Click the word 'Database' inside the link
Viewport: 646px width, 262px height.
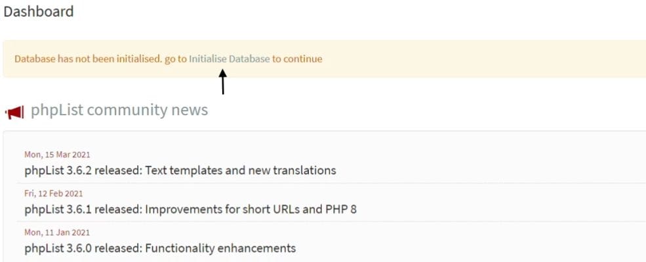pyautogui.click(x=249, y=59)
